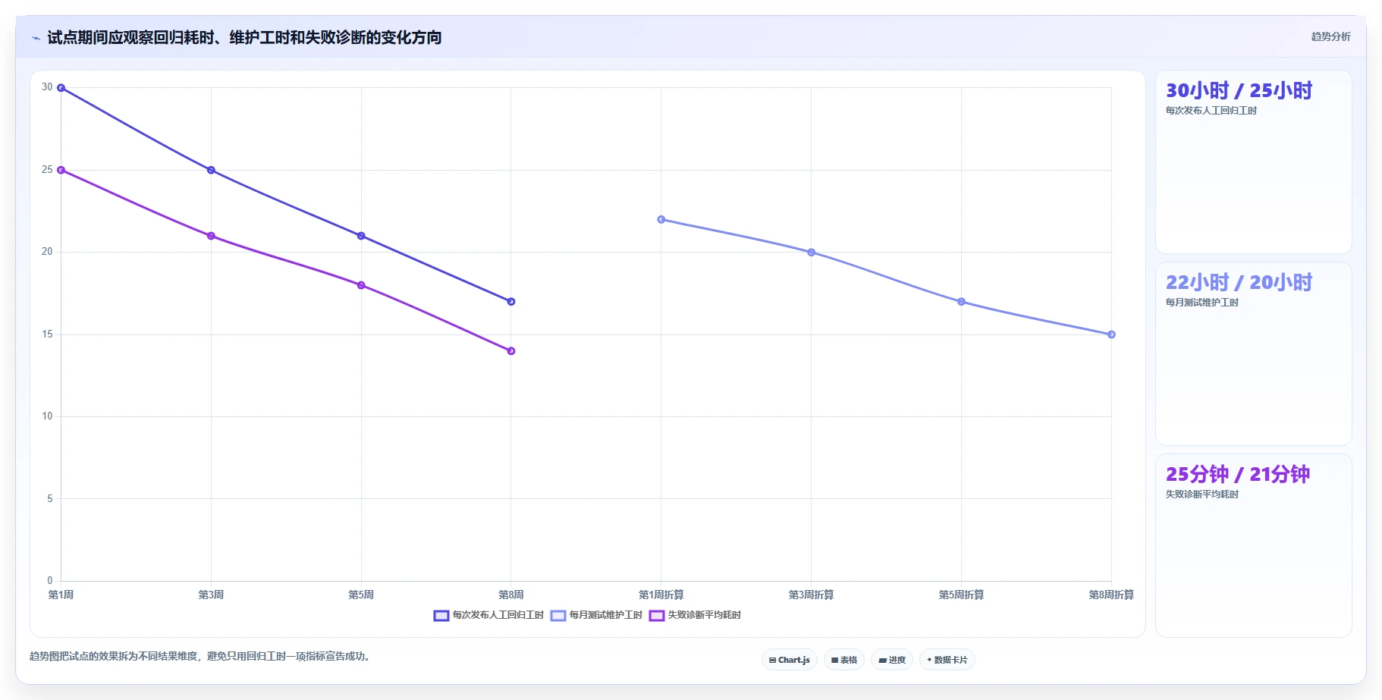1382x700 pixels.
Task: Click y-axis tick label 15
Action: [x=47, y=334]
